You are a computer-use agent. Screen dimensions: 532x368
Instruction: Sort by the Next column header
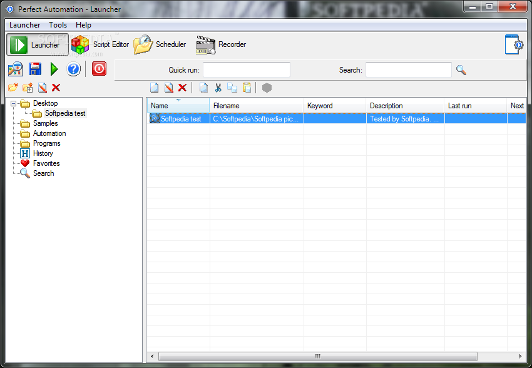click(x=517, y=106)
